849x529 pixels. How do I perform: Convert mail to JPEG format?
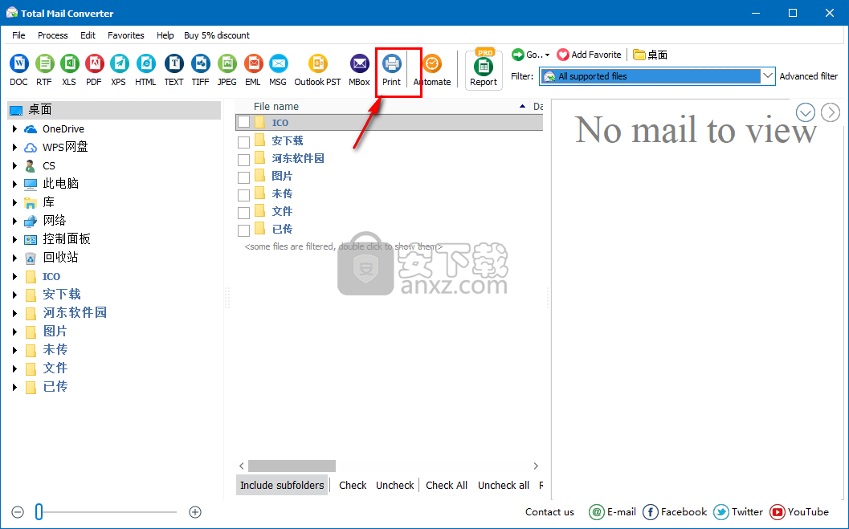227,70
